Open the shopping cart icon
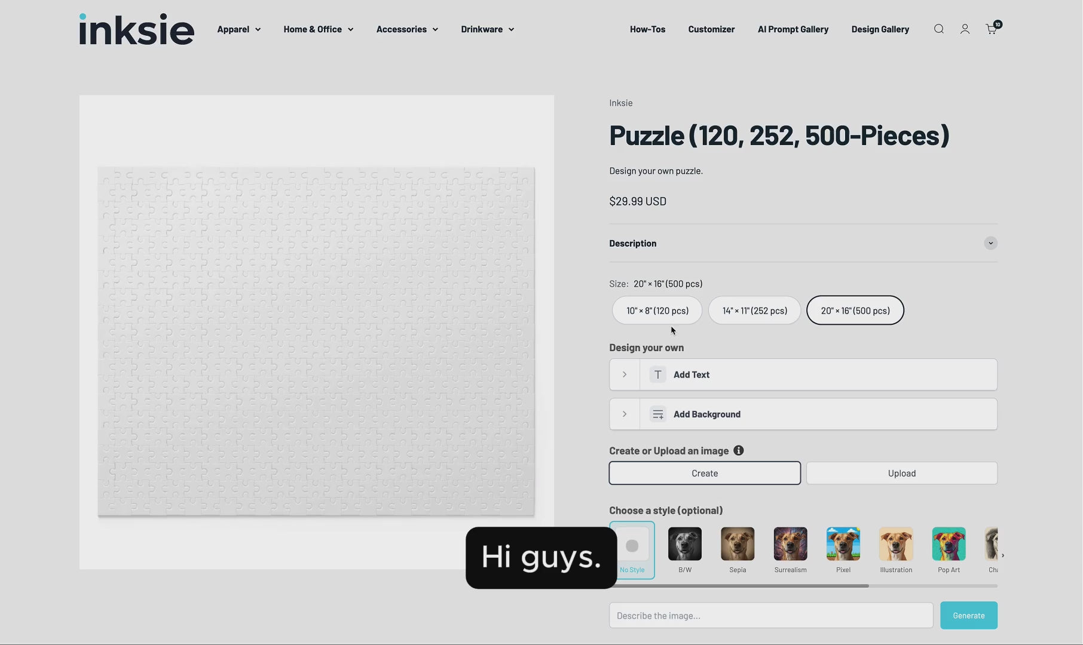Viewport: 1083px width, 645px height. point(991,29)
